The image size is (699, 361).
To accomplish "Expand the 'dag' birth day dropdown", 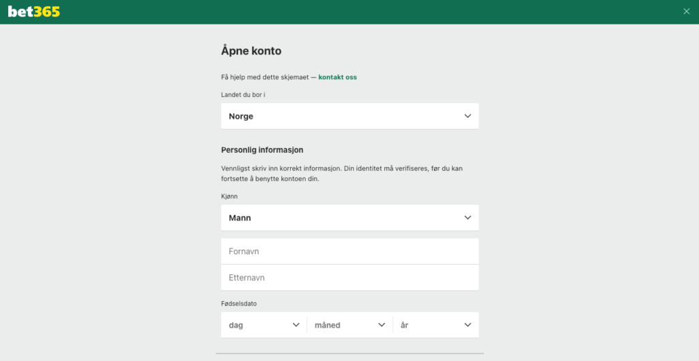I will click(259, 326).
